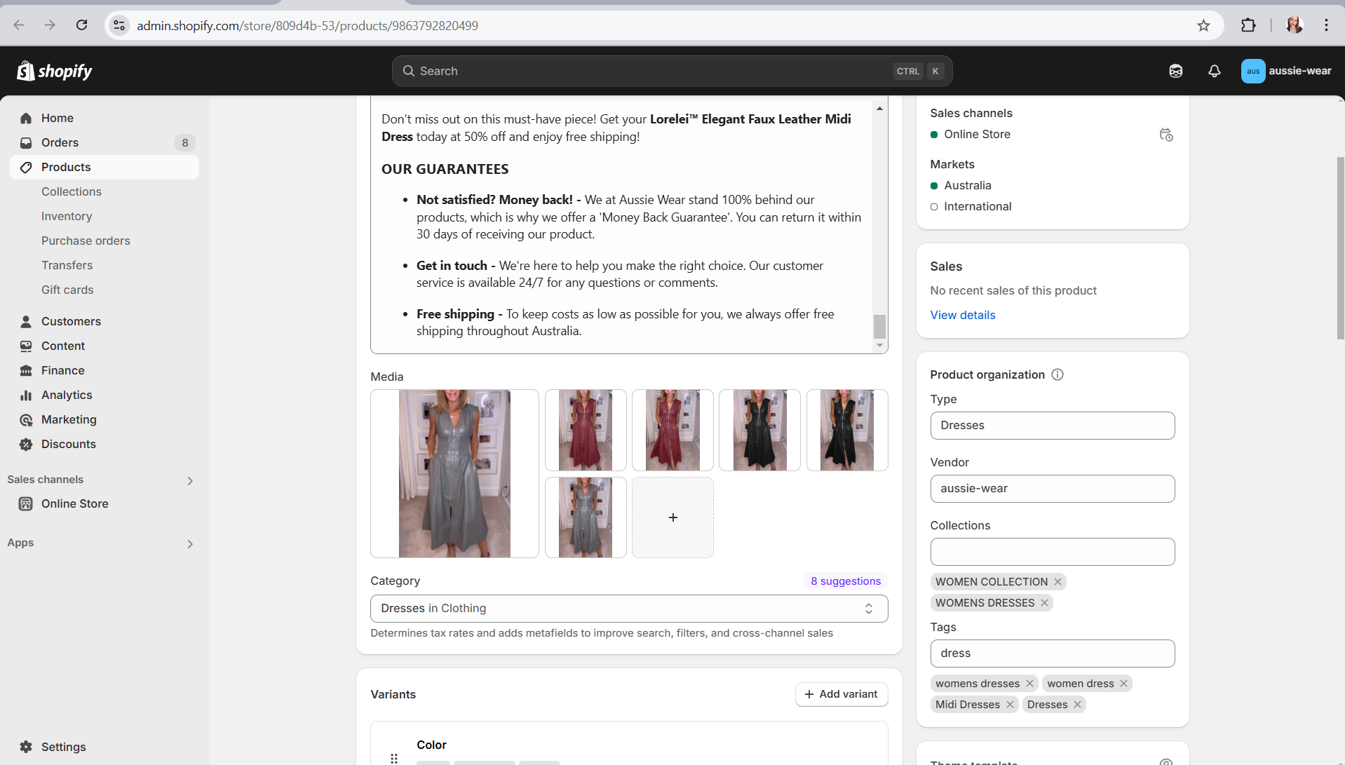
Task: Click the Add variant button
Action: click(841, 694)
